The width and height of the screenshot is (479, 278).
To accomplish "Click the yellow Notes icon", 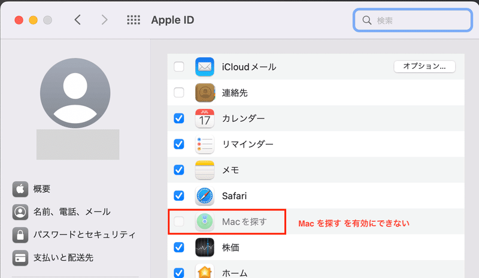I will 205,170.
